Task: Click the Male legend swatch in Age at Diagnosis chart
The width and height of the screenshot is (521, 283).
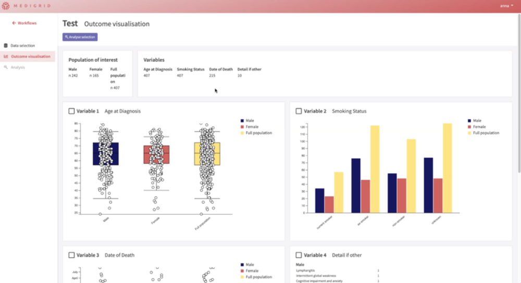Action: (242, 121)
